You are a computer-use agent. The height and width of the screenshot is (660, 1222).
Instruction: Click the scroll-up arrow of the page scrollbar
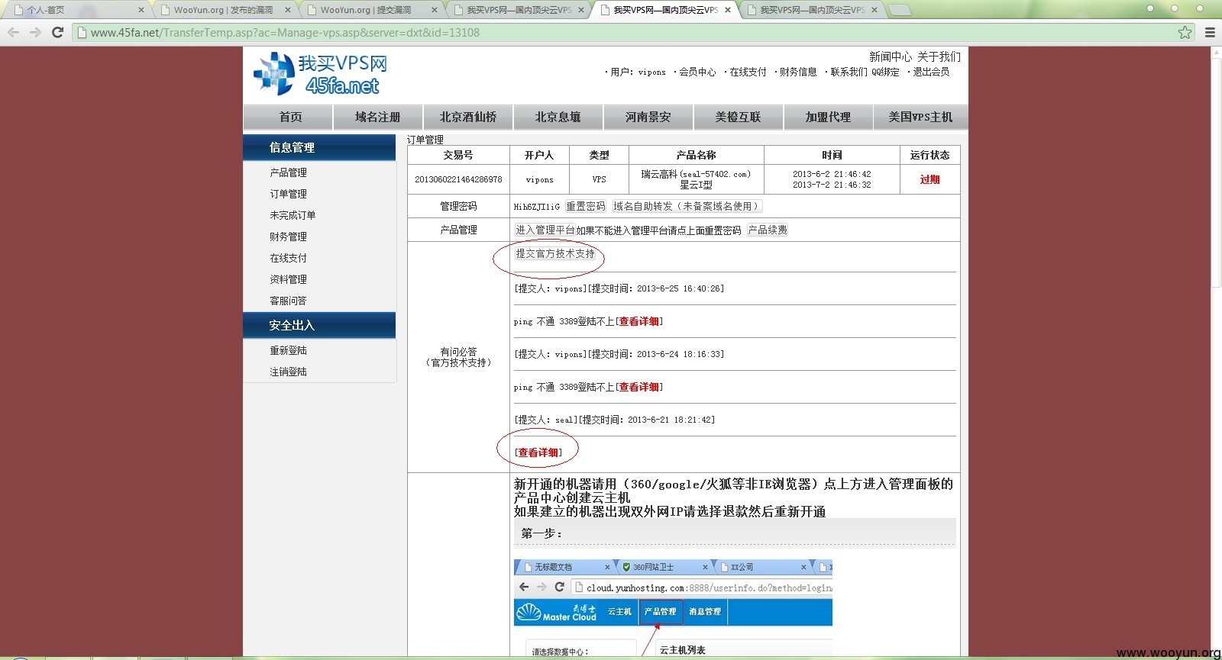1216,53
